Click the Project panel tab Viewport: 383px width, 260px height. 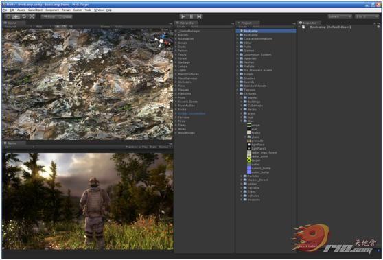click(x=247, y=23)
